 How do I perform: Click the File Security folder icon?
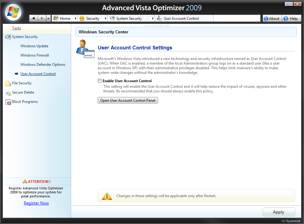click(8, 83)
